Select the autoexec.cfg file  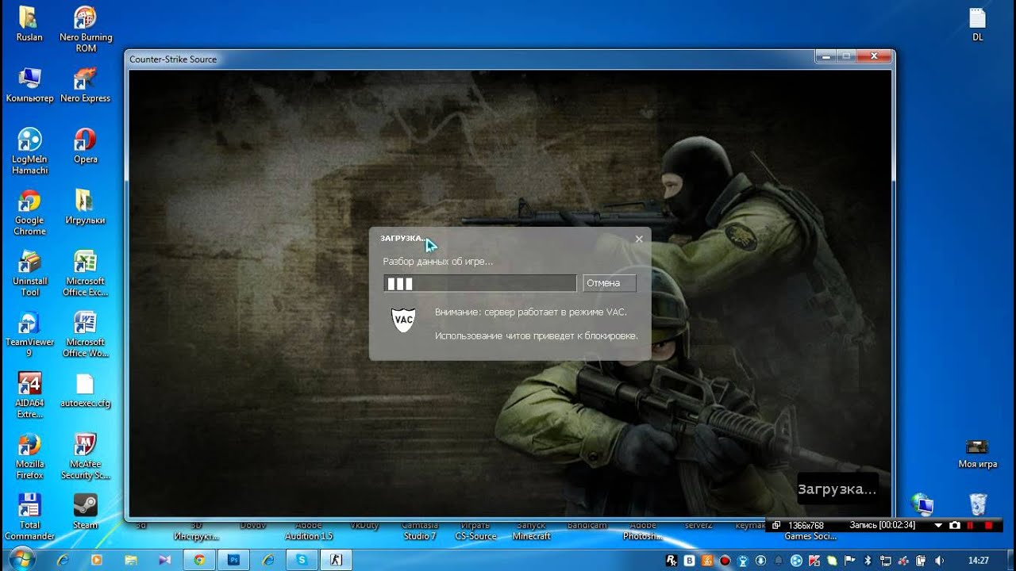pos(86,390)
